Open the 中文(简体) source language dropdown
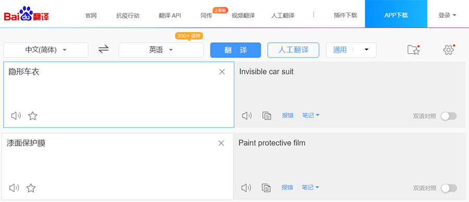Image resolution: width=469 pixels, height=202 pixels. pyautogui.click(x=46, y=50)
